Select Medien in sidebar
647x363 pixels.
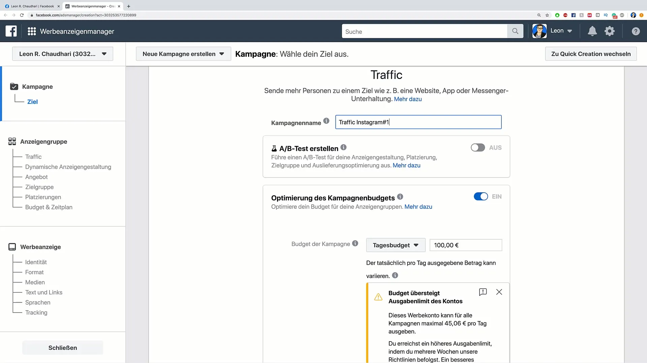point(35,282)
